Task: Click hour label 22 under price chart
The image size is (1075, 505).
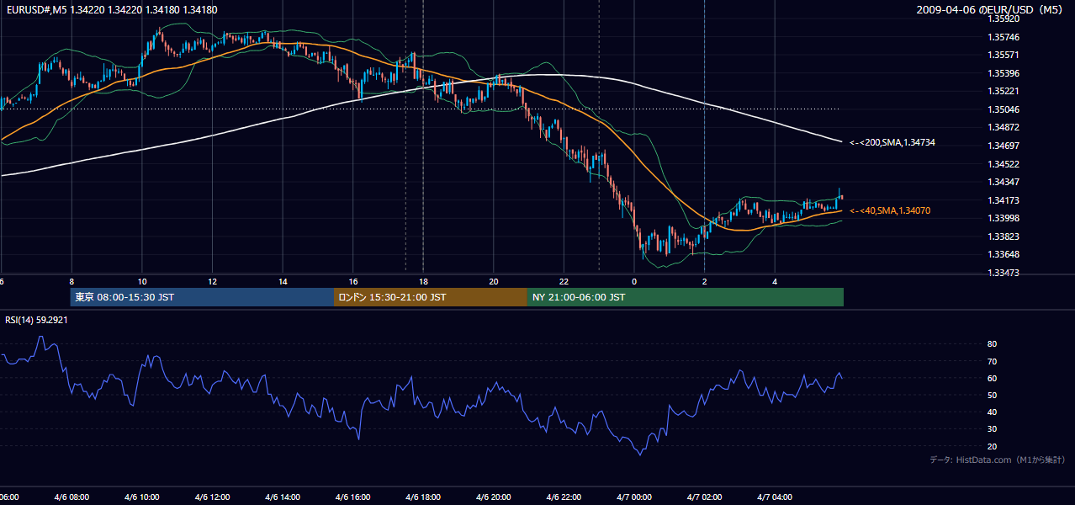Action: point(564,281)
